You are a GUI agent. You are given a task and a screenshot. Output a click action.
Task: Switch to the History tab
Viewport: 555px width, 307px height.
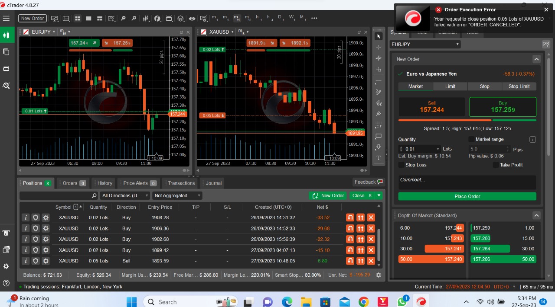click(x=104, y=183)
